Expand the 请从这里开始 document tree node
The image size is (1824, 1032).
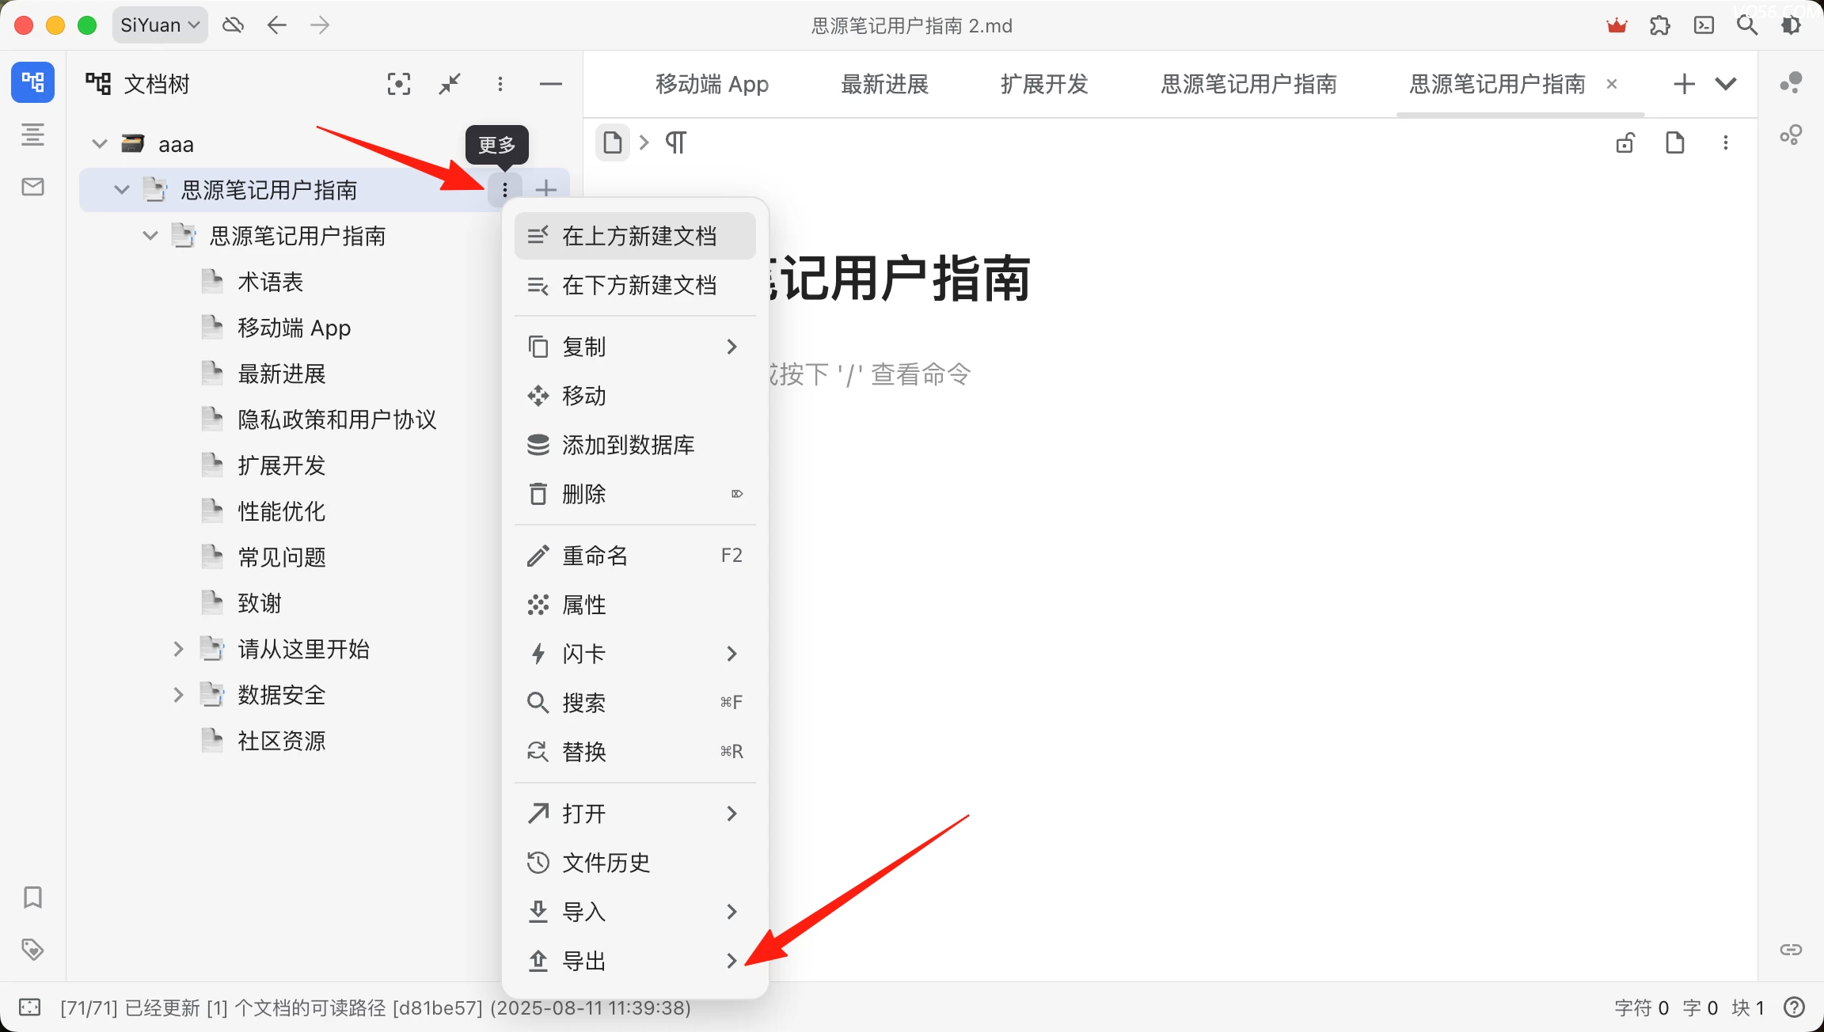pos(178,650)
